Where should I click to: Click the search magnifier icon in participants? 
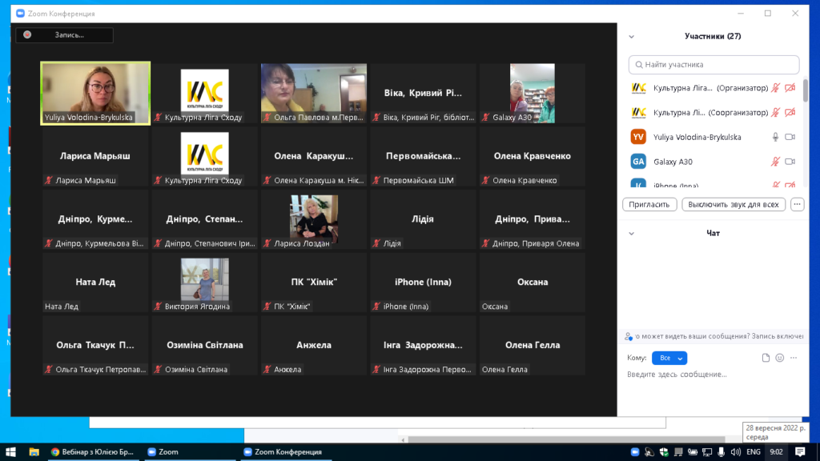coord(638,65)
